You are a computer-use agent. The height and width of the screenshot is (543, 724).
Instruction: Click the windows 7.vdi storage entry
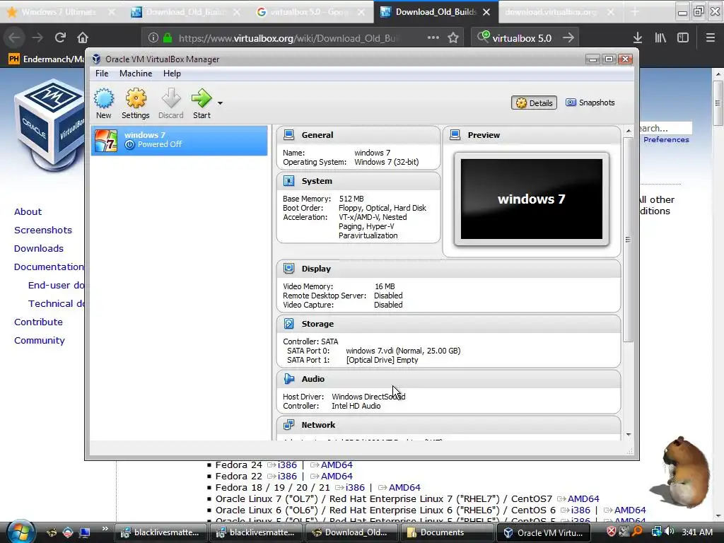click(403, 351)
